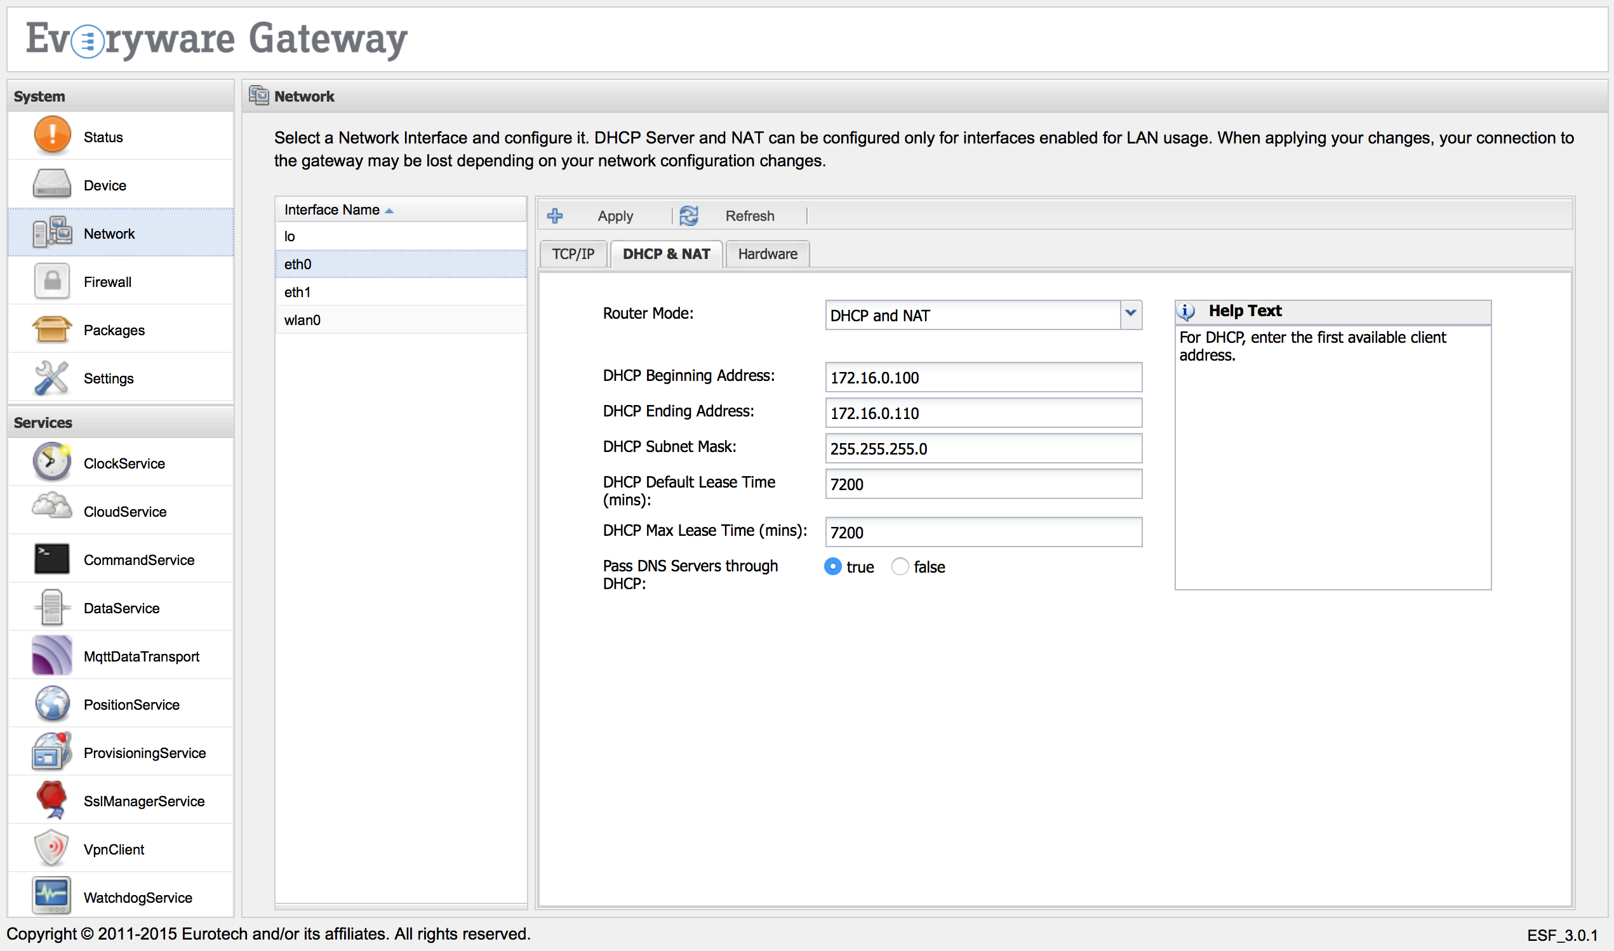
Task: Click the Services section header
Action: (121, 422)
